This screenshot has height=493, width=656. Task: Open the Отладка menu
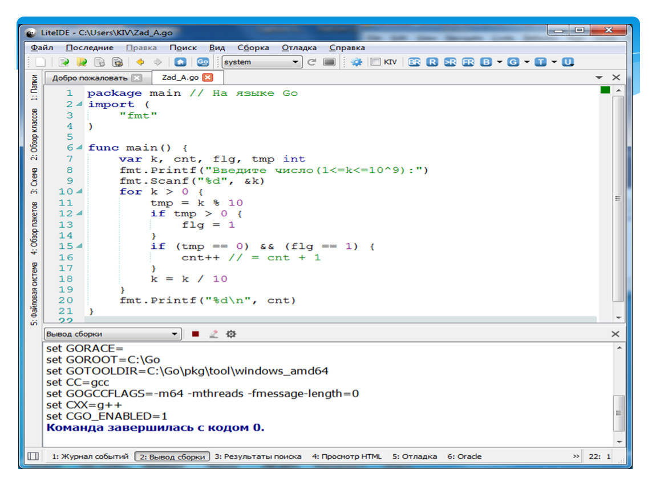(x=299, y=48)
